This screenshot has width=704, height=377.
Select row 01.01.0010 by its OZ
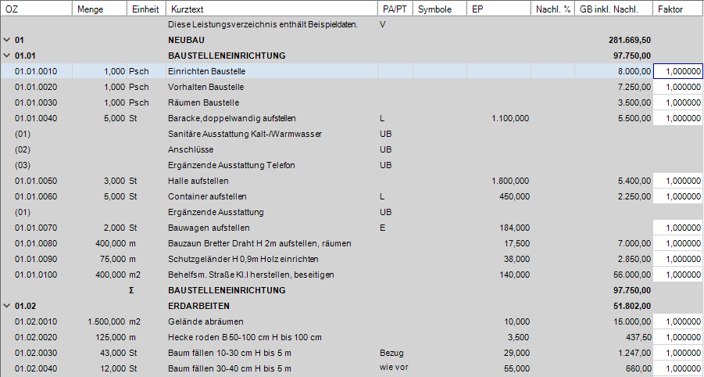[x=36, y=71]
